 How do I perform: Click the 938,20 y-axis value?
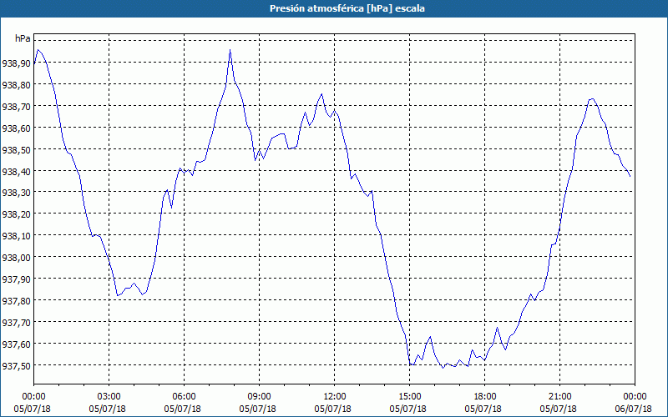coord(16,214)
